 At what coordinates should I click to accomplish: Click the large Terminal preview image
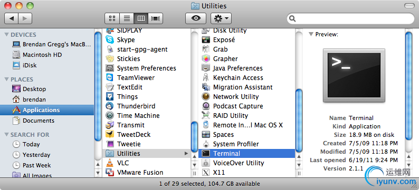pyautogui.click(x=354, y=76)
